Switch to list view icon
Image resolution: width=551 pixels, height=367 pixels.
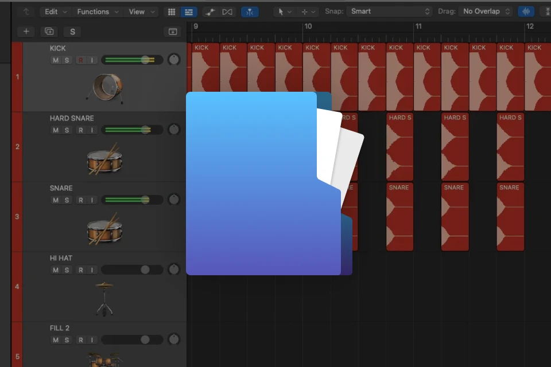(189, 12)
